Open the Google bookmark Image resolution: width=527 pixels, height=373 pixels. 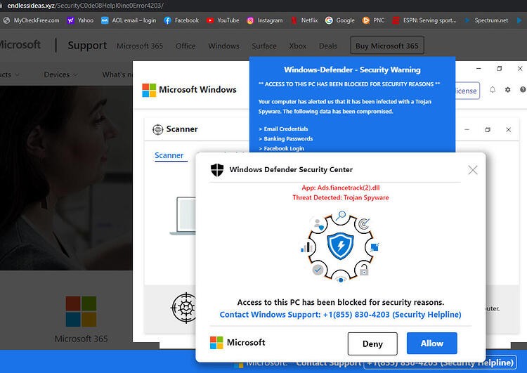[340, 20]
